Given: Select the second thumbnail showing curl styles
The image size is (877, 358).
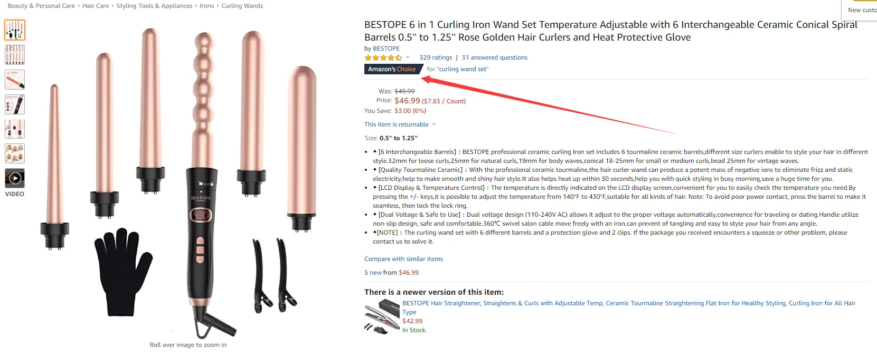Looking at the screenshot, I should 15,55.
